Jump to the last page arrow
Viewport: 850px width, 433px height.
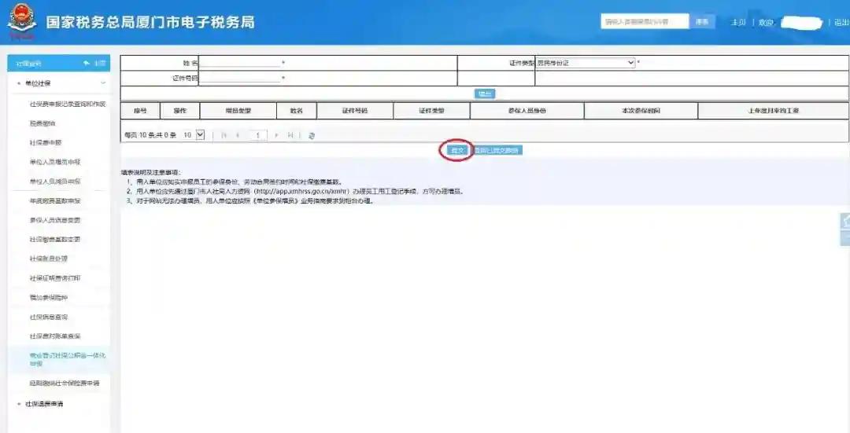[290, 135]
